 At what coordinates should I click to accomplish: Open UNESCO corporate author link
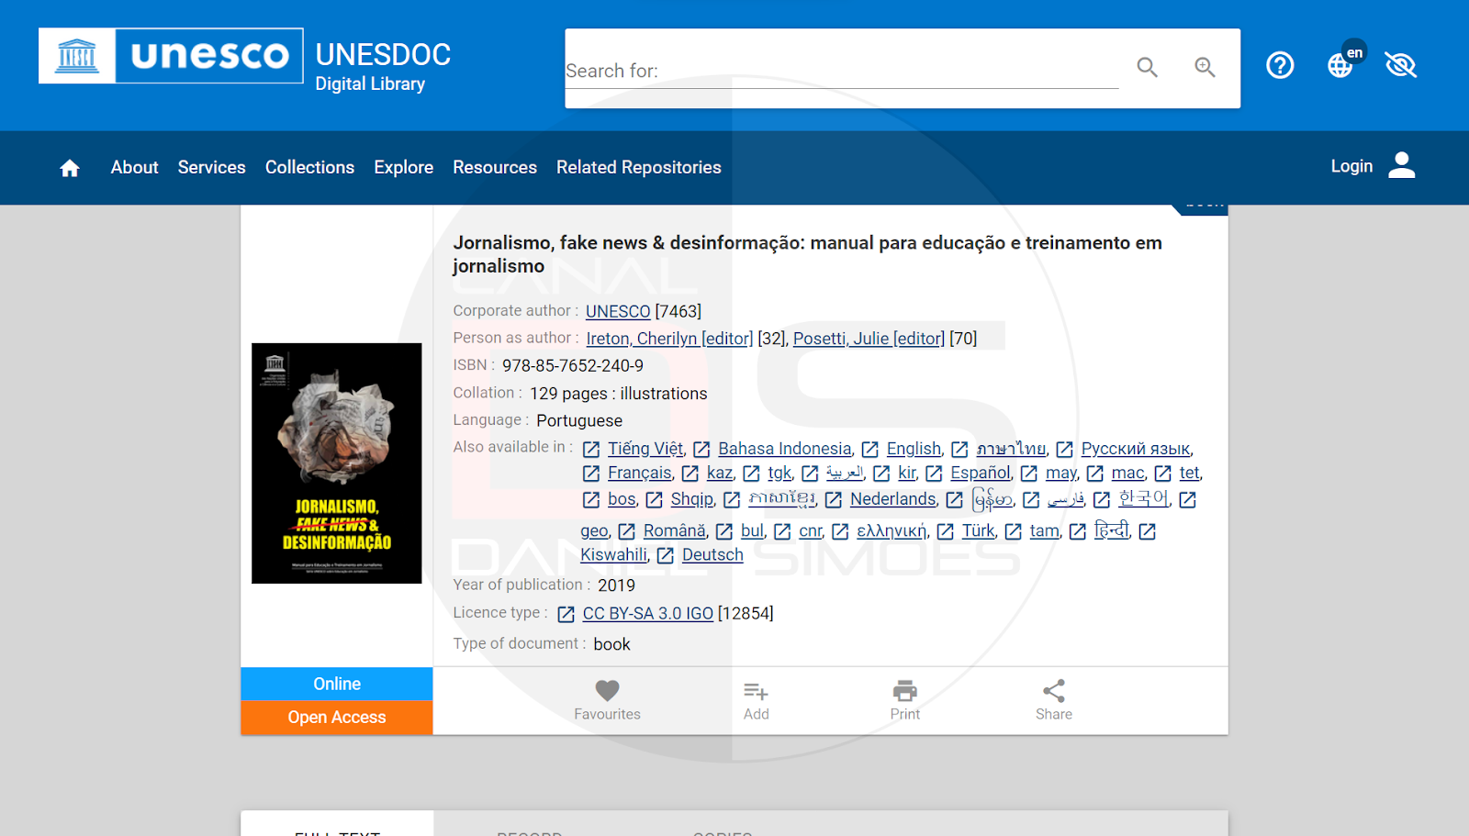tap(618, 312)
